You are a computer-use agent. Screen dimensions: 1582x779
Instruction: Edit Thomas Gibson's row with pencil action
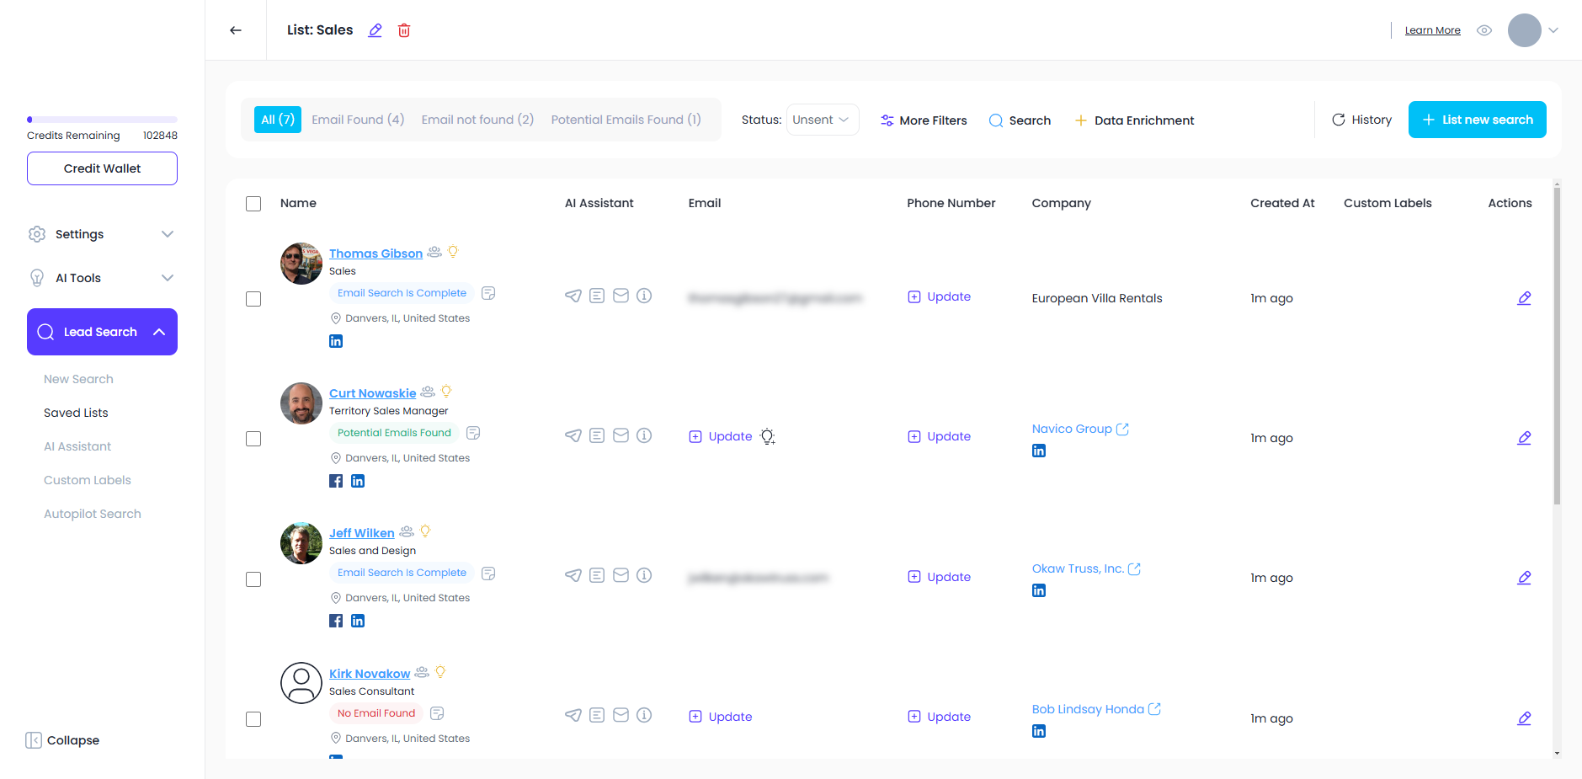point(1524,298)
